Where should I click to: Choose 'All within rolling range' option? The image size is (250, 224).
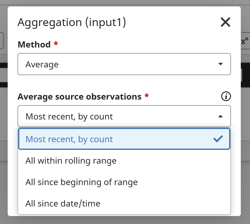(124, 161)
